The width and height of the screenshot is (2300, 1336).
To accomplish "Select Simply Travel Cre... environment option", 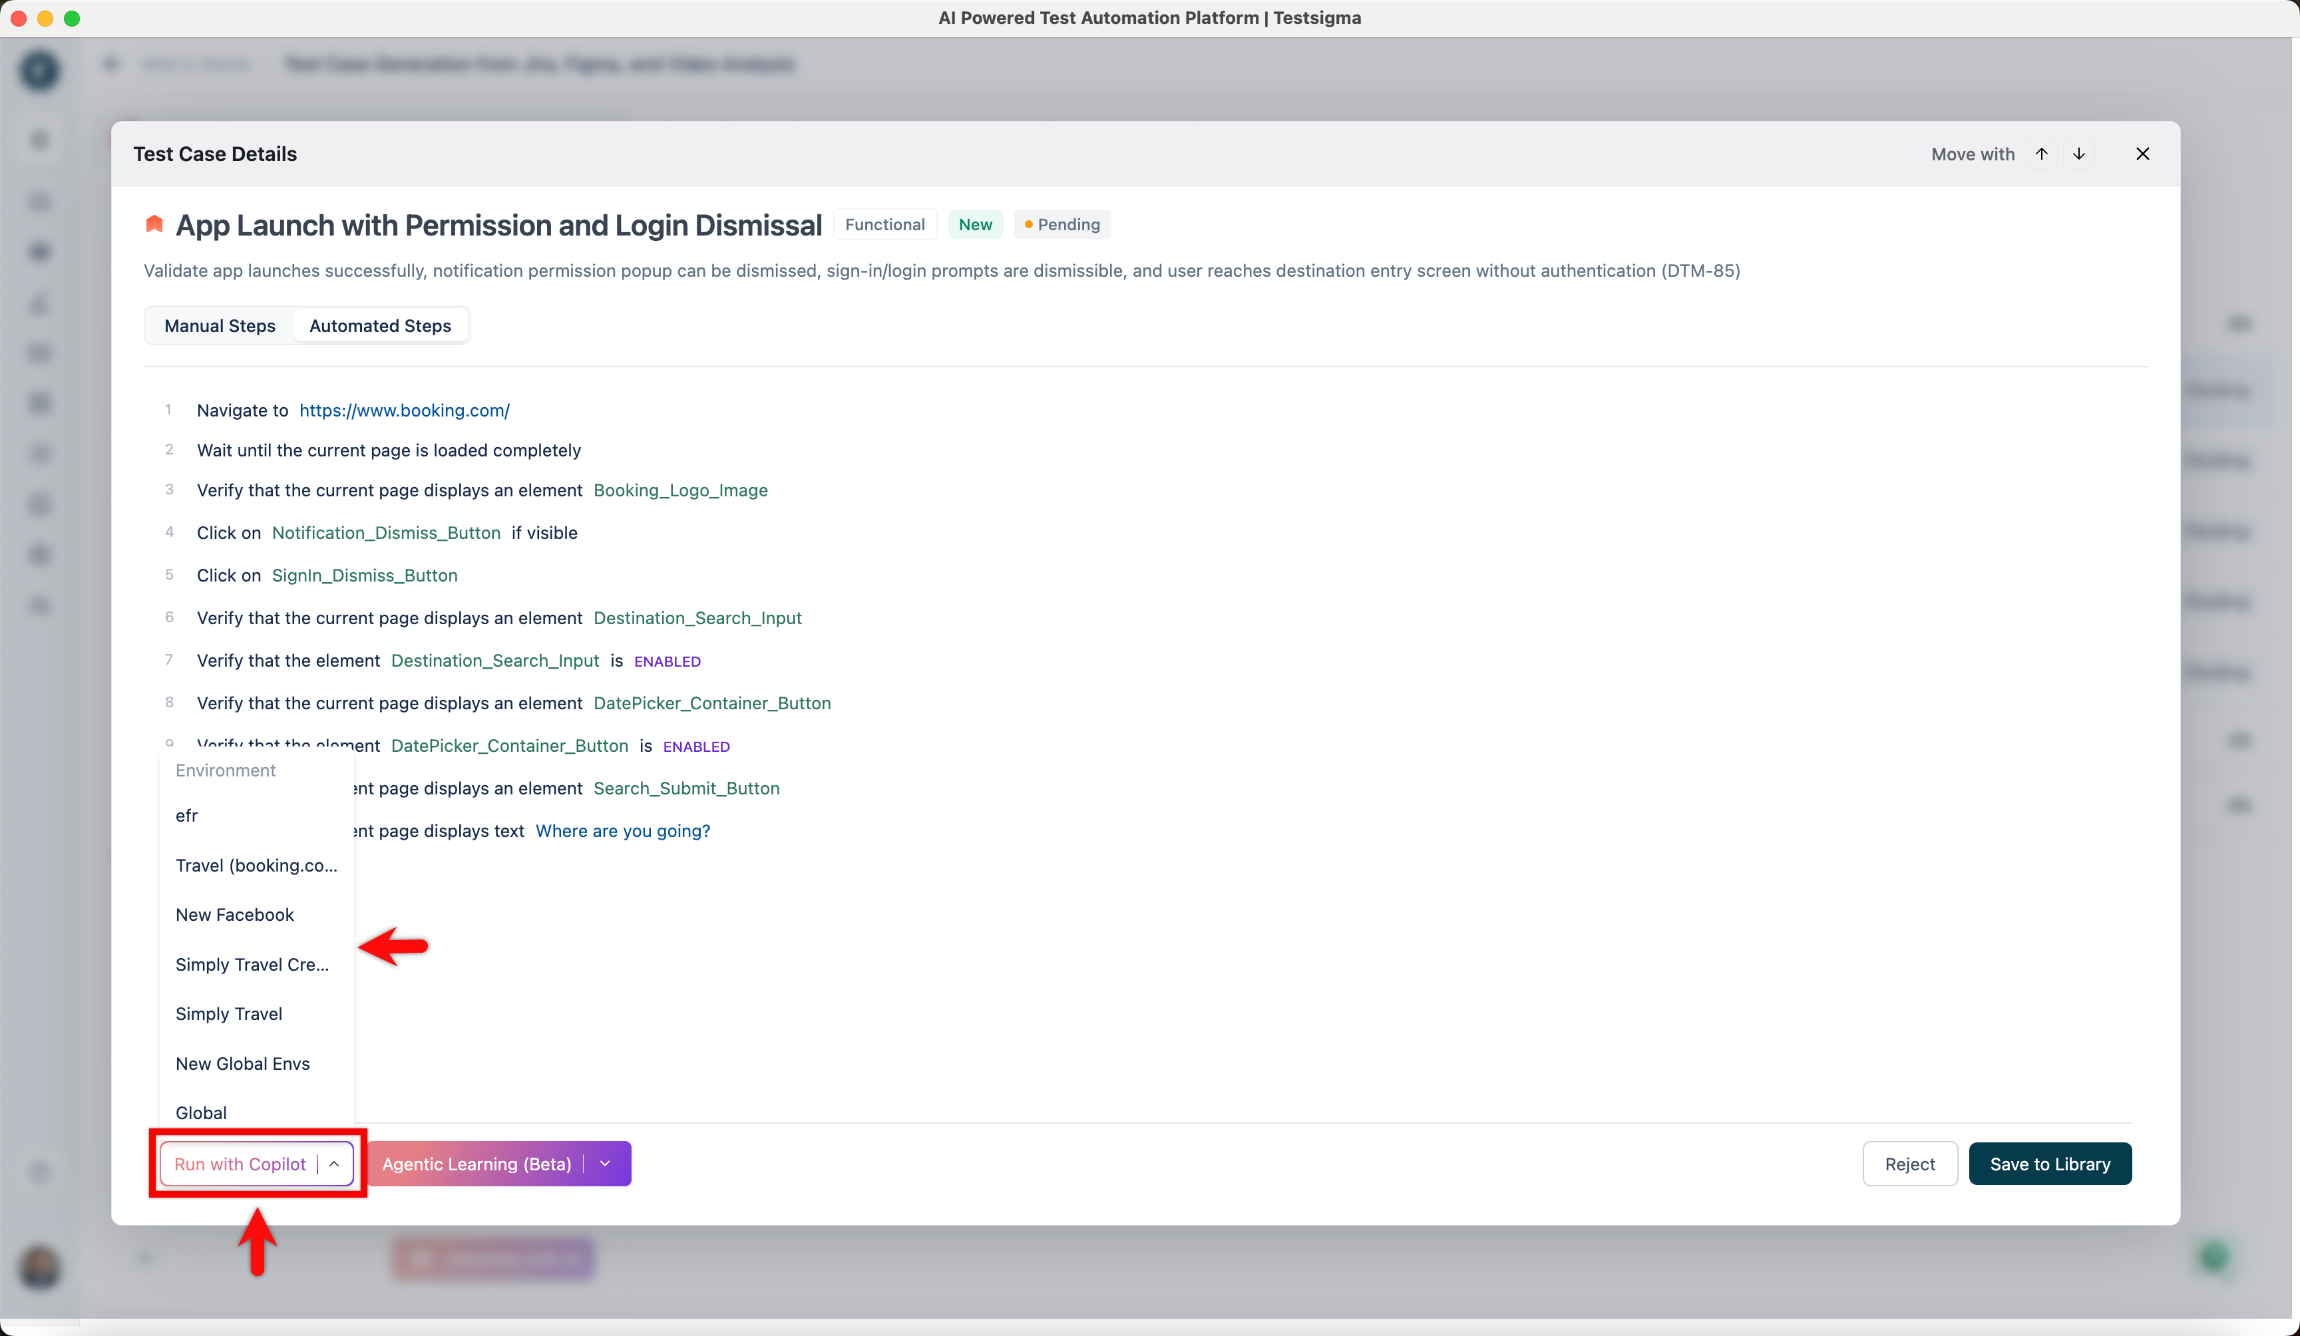I will pos(252,965).
